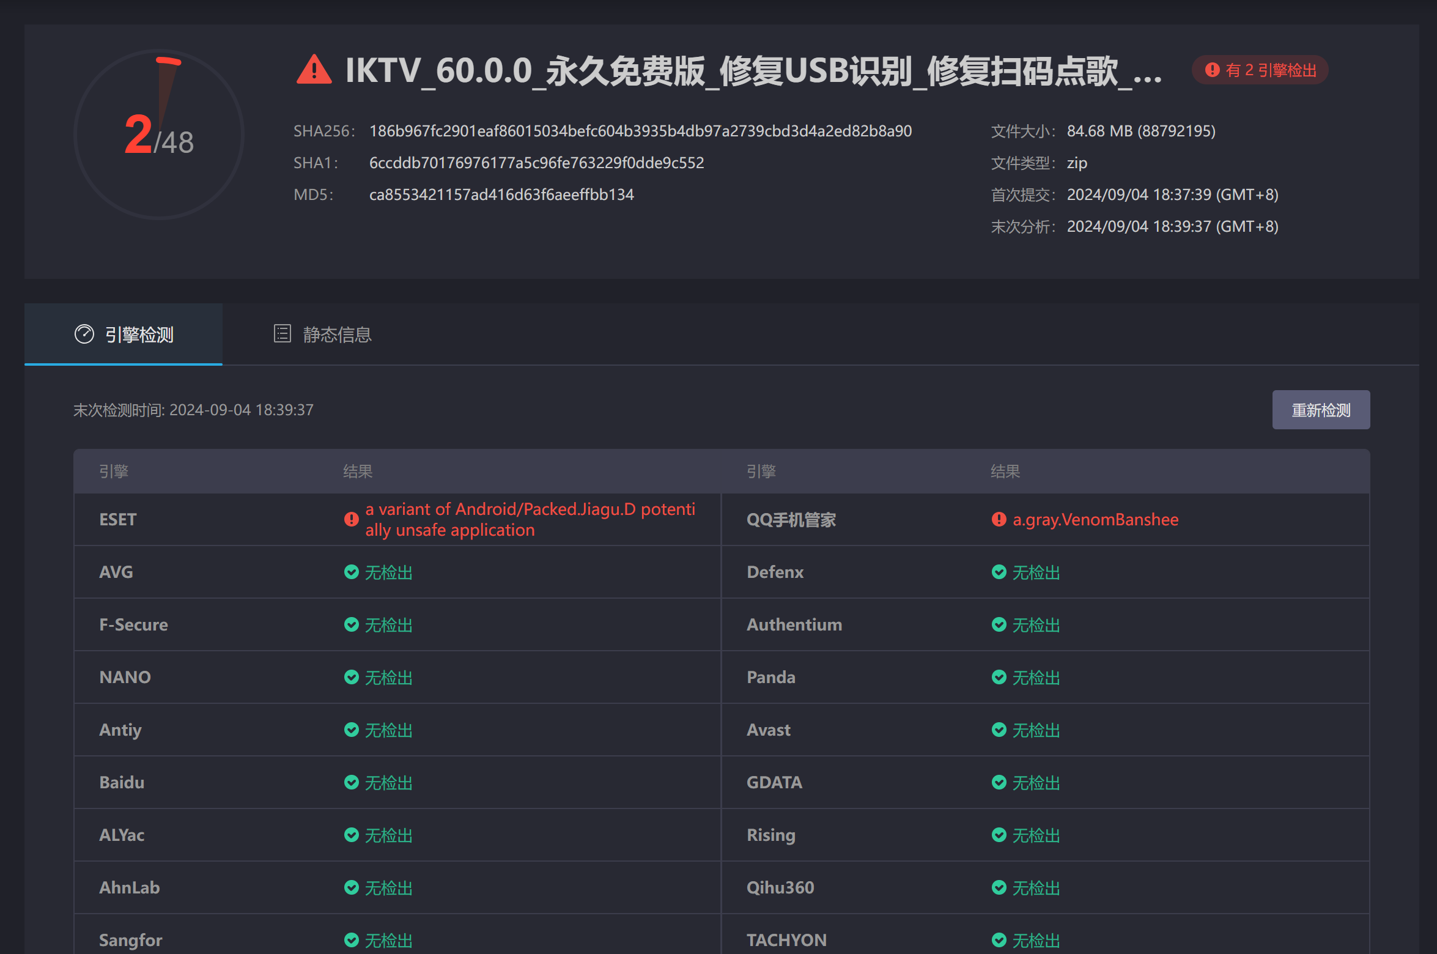Click the list icon on 静态信息 tab

(x=282, y=334)
